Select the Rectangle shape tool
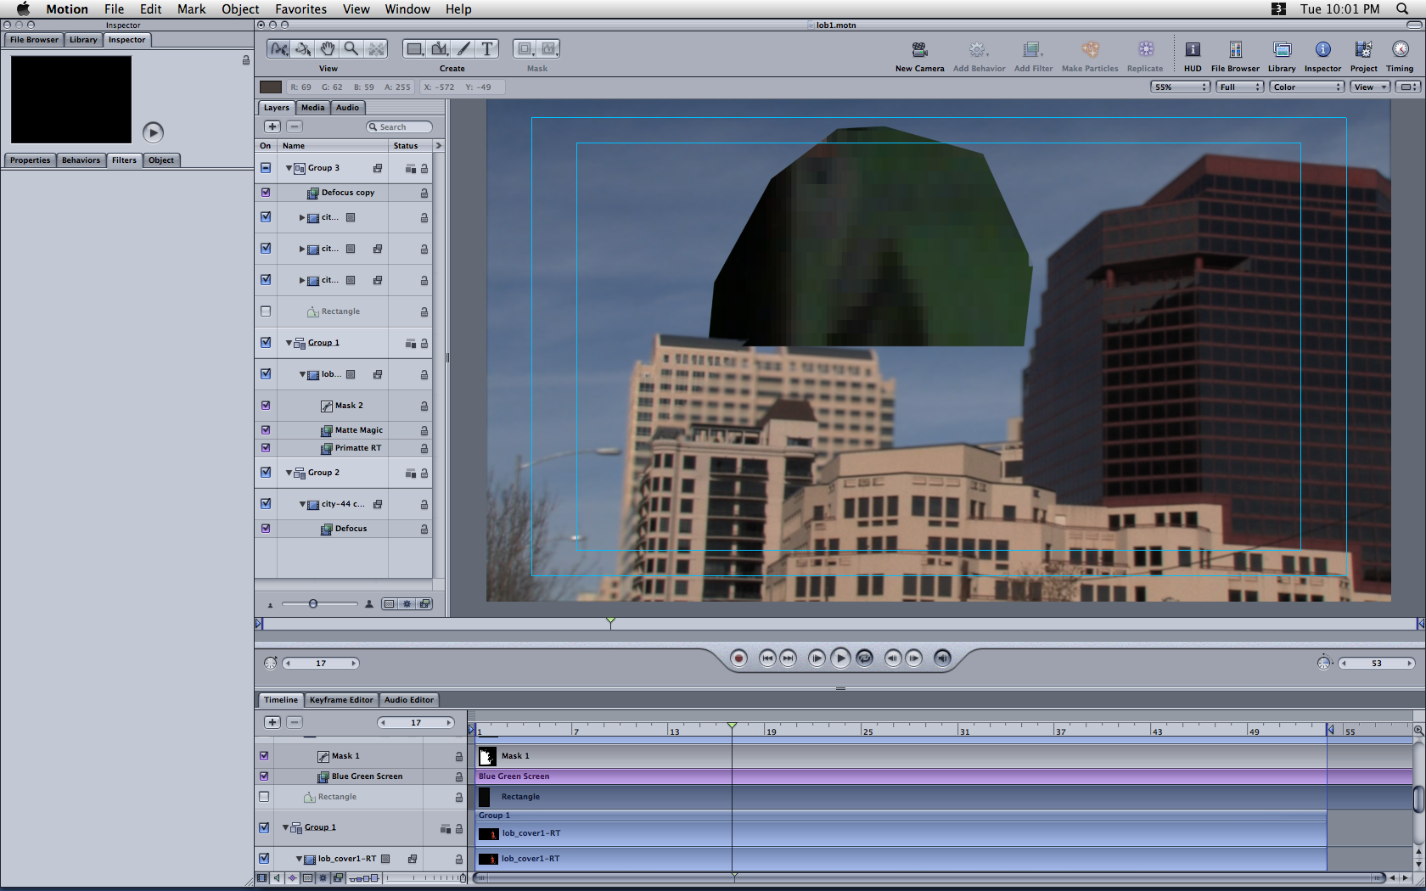1426x891 pixels. [x=413, y=49]
